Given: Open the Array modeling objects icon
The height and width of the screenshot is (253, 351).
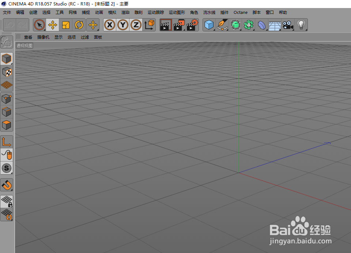Looking at the screenshot, I should (249, 25).
